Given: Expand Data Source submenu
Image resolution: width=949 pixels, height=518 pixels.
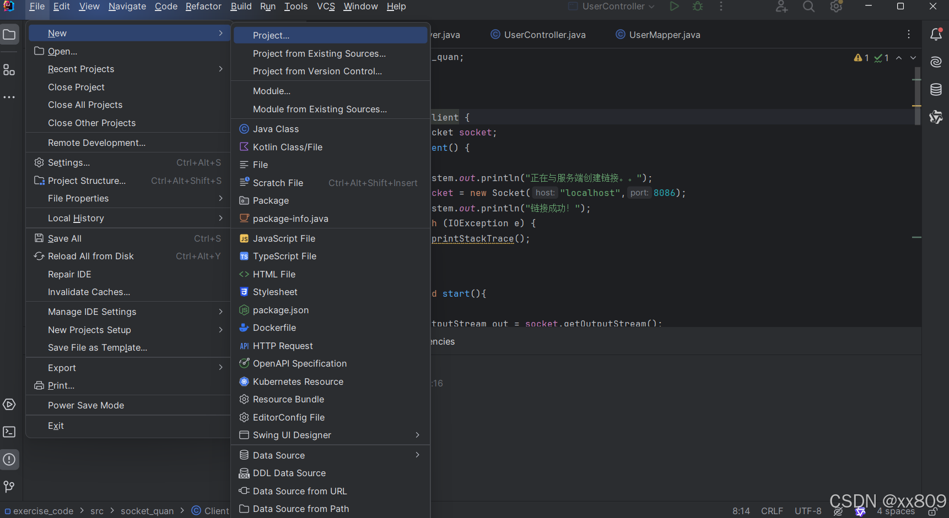Looking at the screenshot, I should point(330,455).
